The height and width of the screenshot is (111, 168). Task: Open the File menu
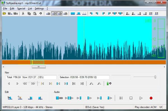click(5, 9)
